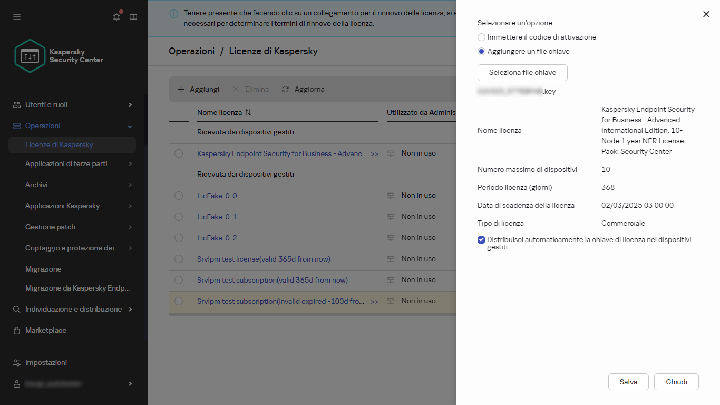Select 'Immettere il codice di attivazione' option
This screenshot has width=720, height=405.
tap(481, 37)
